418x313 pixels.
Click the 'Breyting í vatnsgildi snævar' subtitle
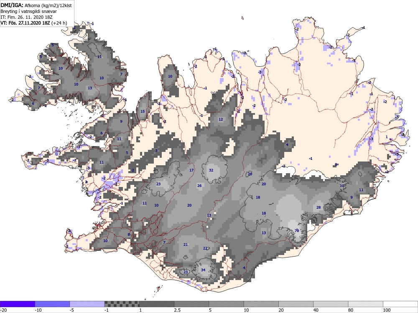[28, 11]
